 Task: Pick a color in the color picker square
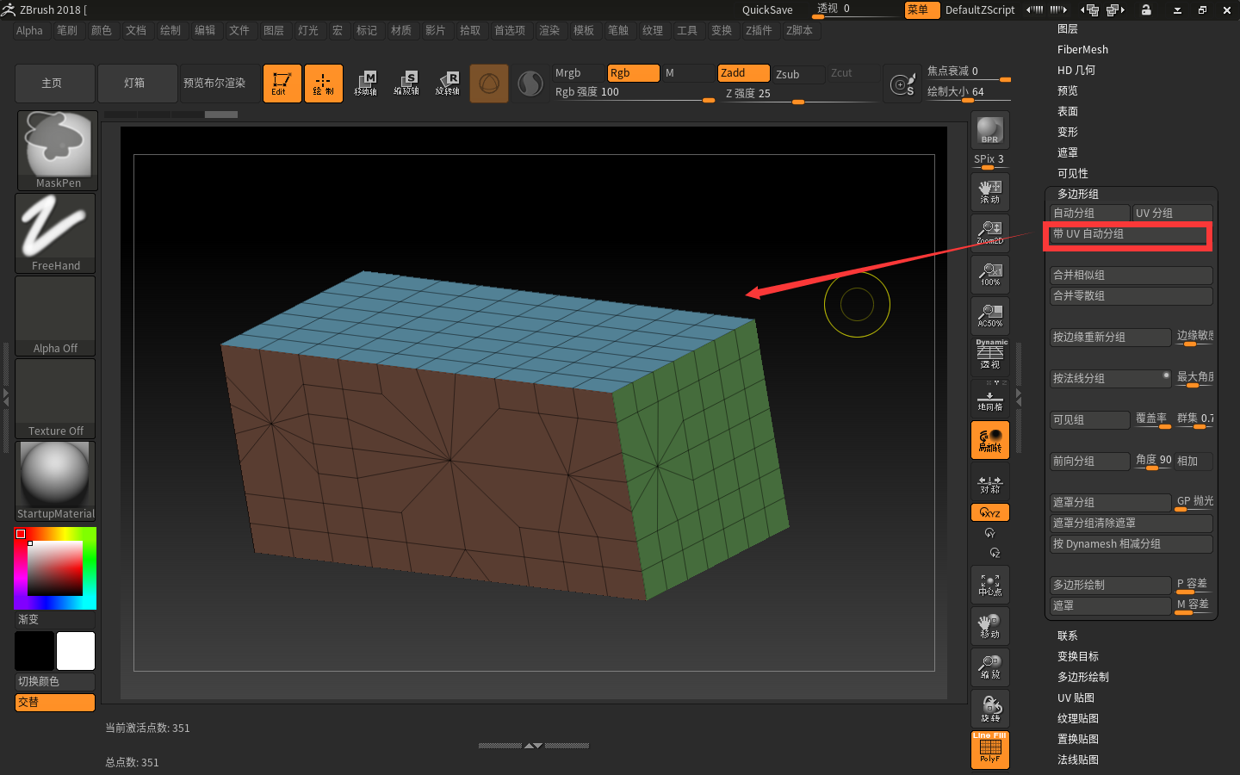pyautogui.click(x=55, y=567)
